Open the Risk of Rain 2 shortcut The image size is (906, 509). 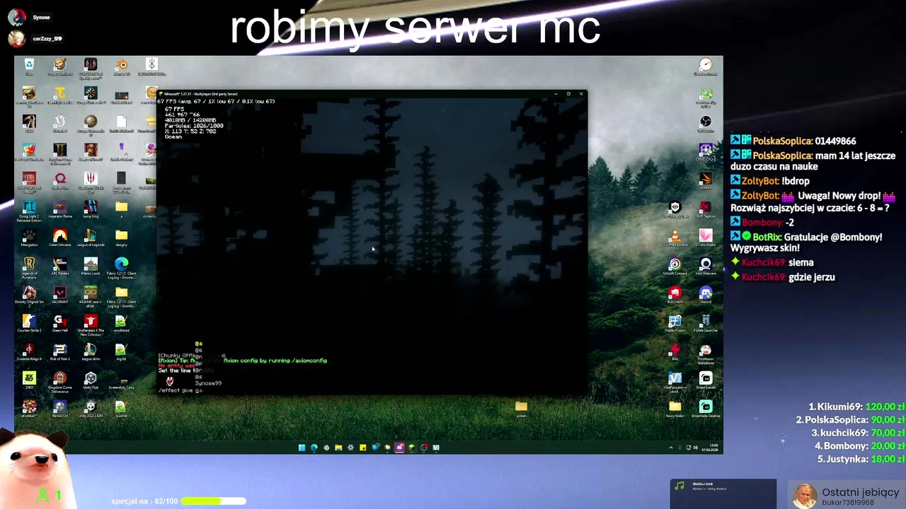tap(60, 352)
